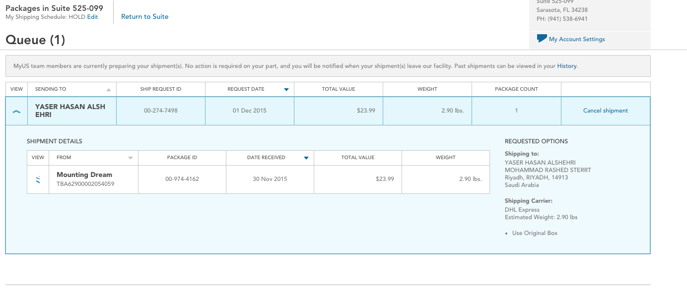687x292 pixels.
Task: Click the recipient name YASER HASAN ALSHEHRI in the queue row
Action: [70, 111]
